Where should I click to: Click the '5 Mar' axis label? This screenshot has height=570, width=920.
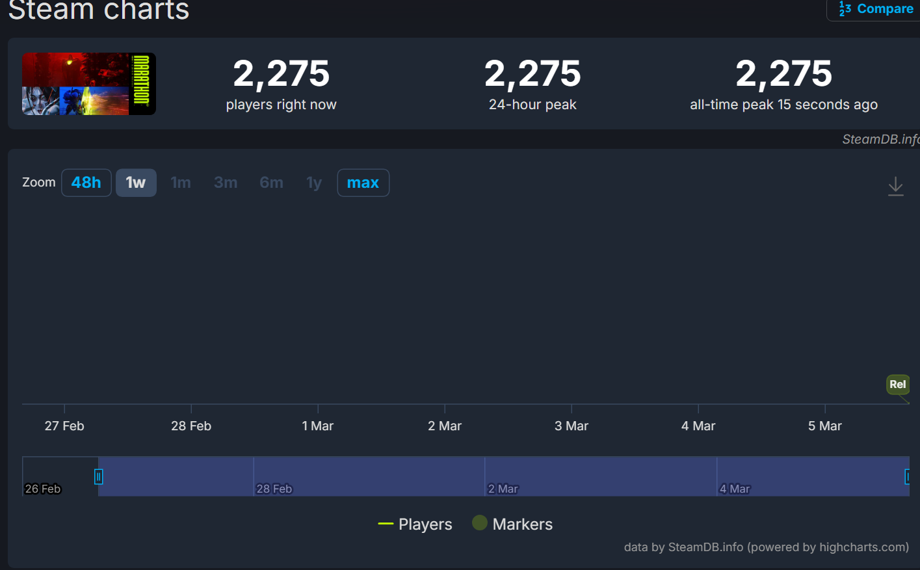coord(825,426)
